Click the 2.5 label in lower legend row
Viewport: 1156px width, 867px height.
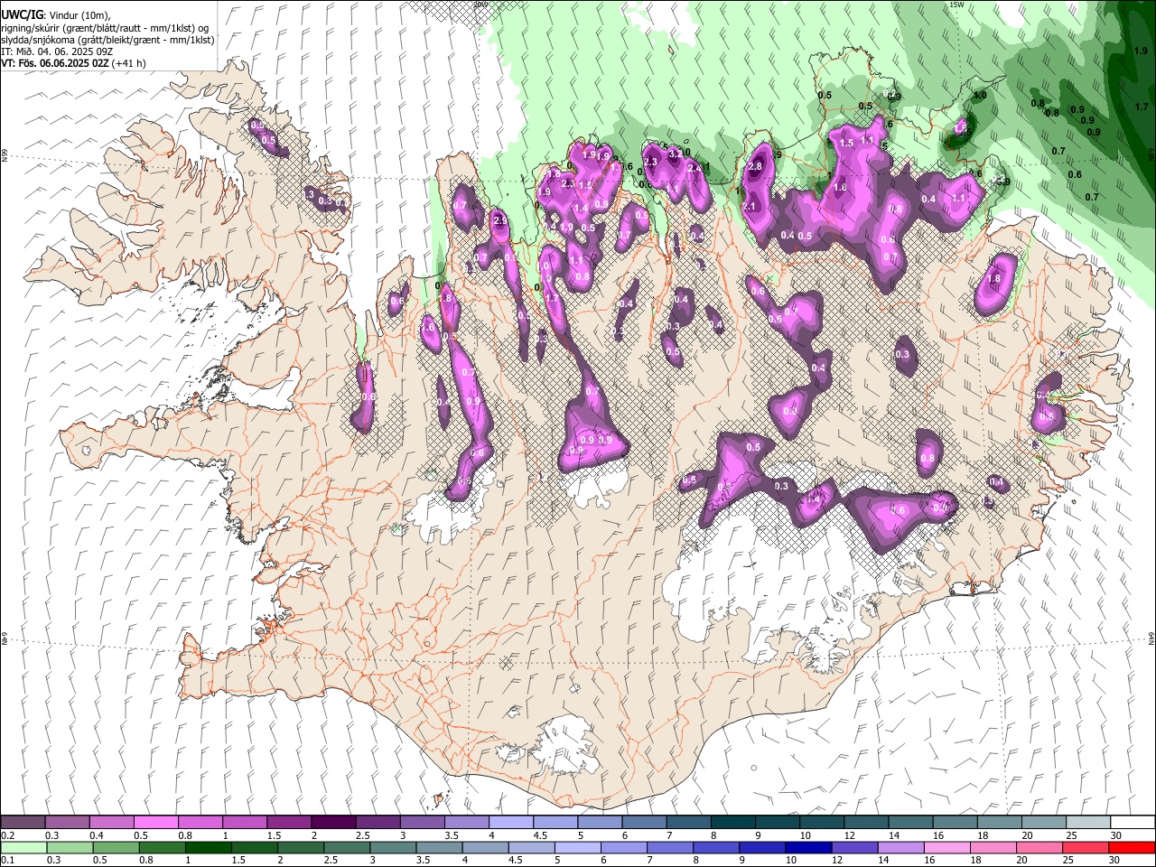(x=331, y=860)
